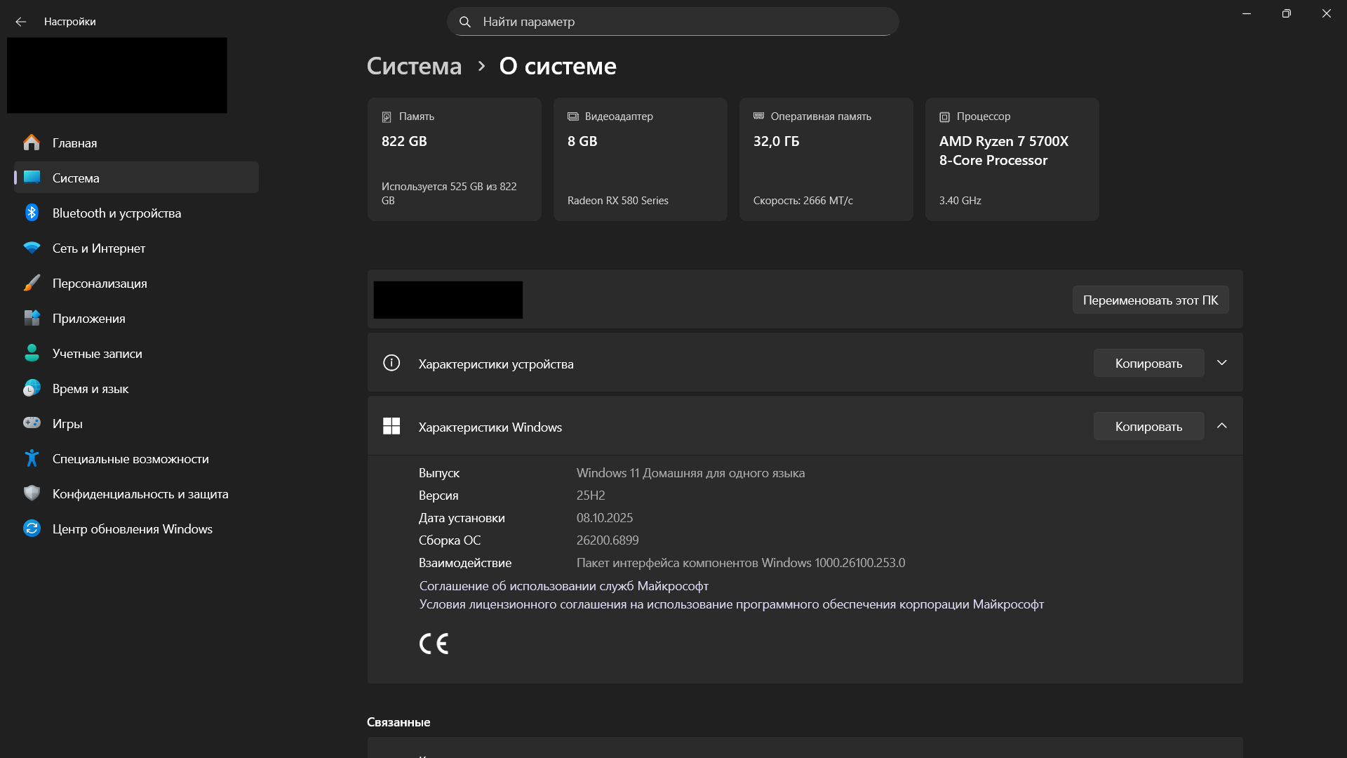Click the Найти параметр search field
This screenshot has width=1347, height=758.
tap(672, 22)
